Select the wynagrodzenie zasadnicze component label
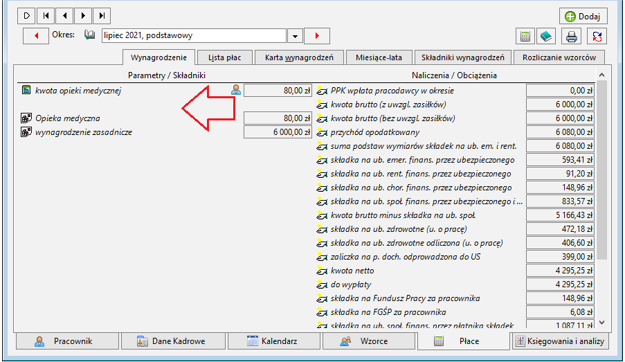This screenshot has height=362, width=625. point(84,132)
